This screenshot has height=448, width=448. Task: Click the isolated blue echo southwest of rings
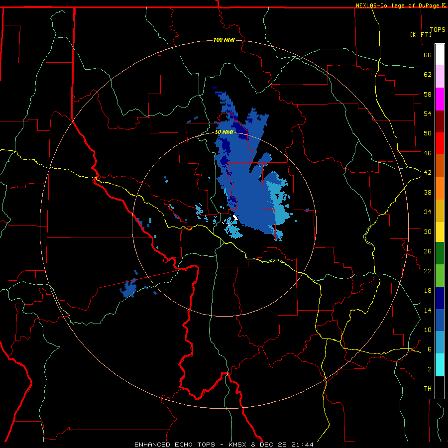(x=128, y=289)
